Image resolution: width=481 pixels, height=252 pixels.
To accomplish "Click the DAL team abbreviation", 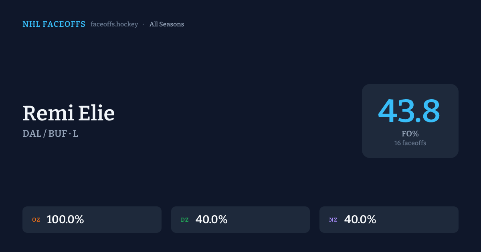I will (x=32, y=134).
